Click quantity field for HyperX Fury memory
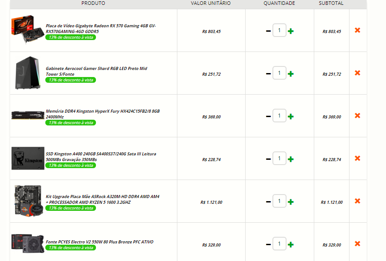 [279, 115]
